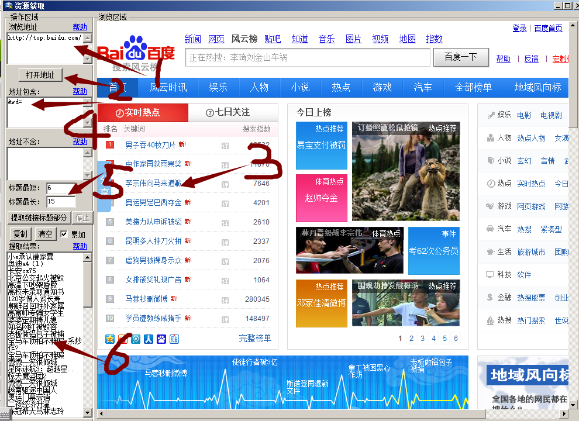Open the 帮助 link next to 提取结果
The image size is (579, 421).
(x=80, y=246)
